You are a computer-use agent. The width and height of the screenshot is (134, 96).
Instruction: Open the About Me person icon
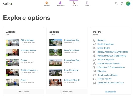[x=60, y=3]
